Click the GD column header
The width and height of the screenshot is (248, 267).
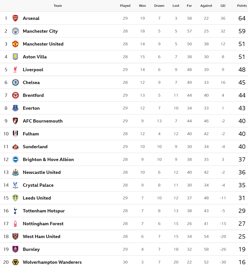pos(223,6)
